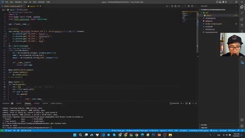Click the notifications bell in status bar
245x138 pixels.
pyautogui.click(x=242, y=130)
